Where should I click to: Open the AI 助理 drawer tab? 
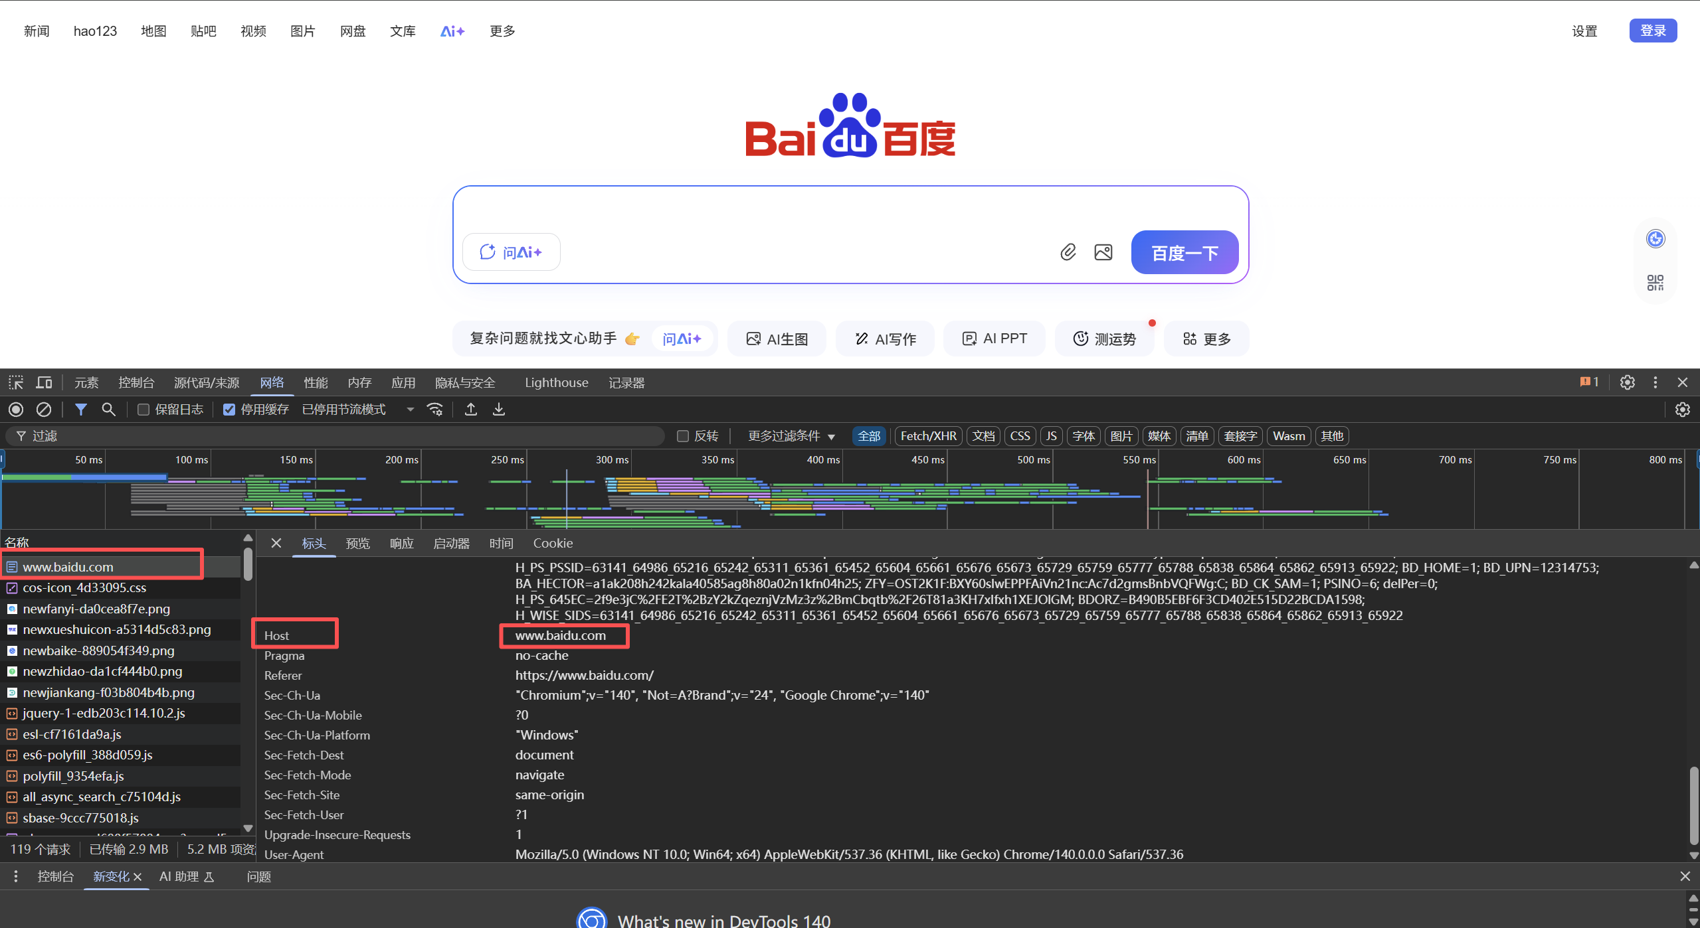click(x=187, y=877)
